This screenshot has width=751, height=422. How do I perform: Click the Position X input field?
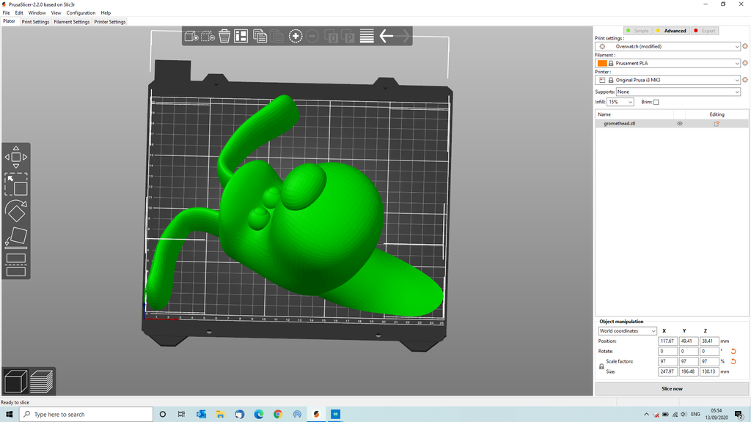(x=667, y=341)
